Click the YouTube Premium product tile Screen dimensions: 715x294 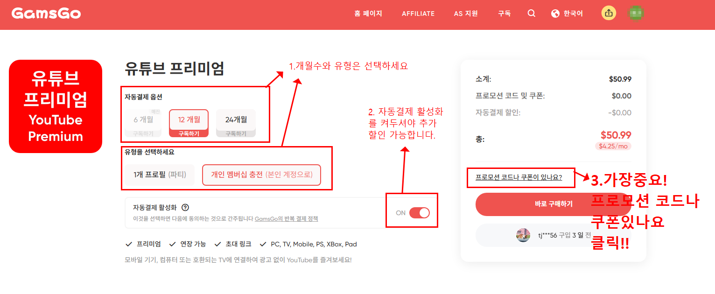coord(56,106)
